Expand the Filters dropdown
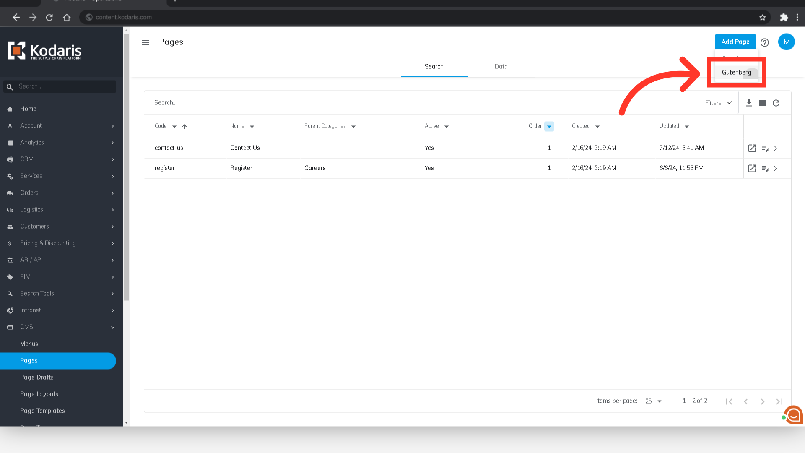Image resolution: width=805 pixels, height=453 pixels. pyautogui.click(x=718, y=103)
